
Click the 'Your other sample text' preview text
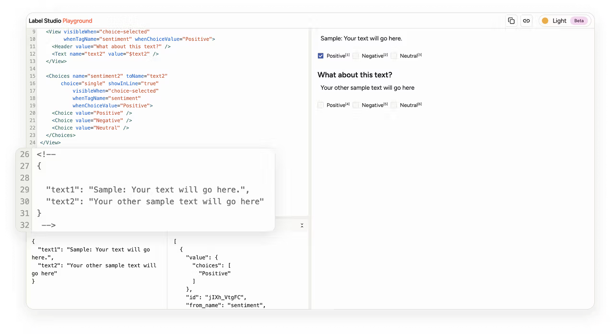point(367,88)
